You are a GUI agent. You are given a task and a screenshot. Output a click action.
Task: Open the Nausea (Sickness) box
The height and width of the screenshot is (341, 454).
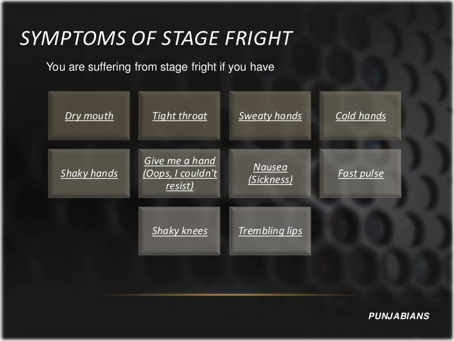tap(270, 174)
